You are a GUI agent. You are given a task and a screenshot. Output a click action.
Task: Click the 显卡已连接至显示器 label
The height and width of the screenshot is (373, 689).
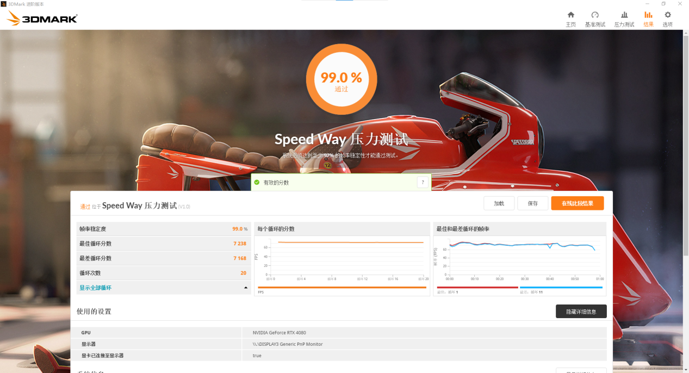pyautogui.click(x=103, y=356)
